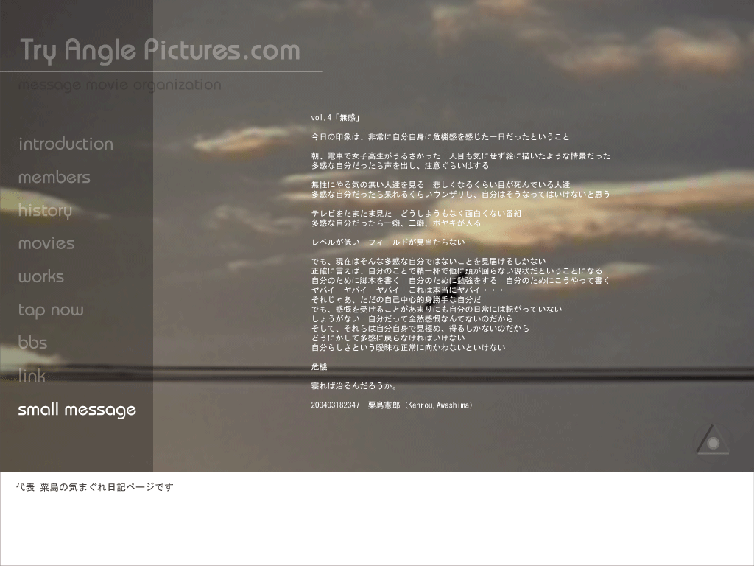Click the Try Angle Pictures.com title logo
Viewport: 754px width, 566px height.
pos(160,50)
